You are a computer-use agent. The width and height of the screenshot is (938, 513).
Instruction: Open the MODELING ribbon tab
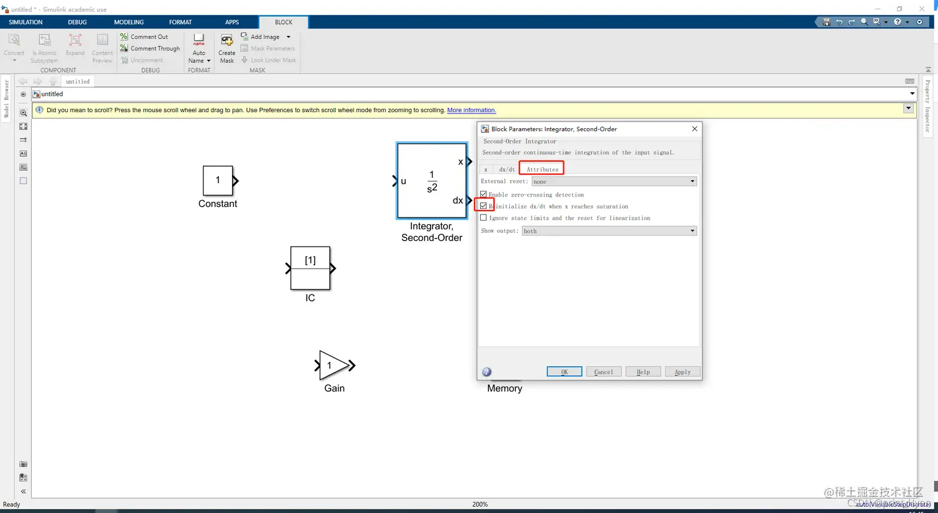tap(129, 22)
